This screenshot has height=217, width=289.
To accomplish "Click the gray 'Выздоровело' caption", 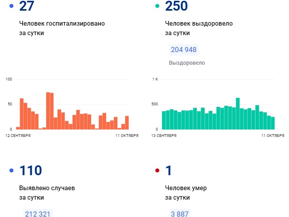I will tap(186, 63).
